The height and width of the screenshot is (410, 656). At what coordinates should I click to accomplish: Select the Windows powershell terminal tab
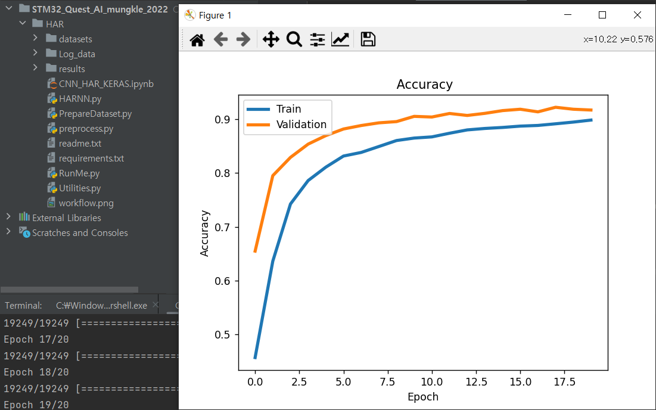[101, 306]
